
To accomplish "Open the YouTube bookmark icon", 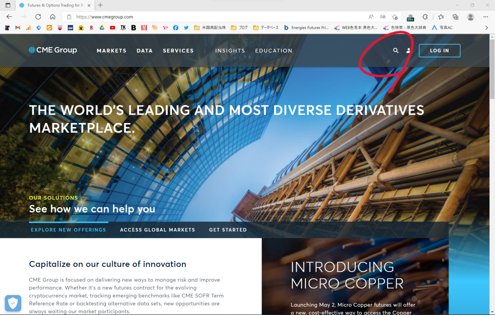I will pos(113,28).
